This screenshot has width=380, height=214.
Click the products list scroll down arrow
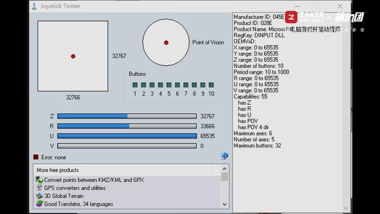click(x=224, y=204)
